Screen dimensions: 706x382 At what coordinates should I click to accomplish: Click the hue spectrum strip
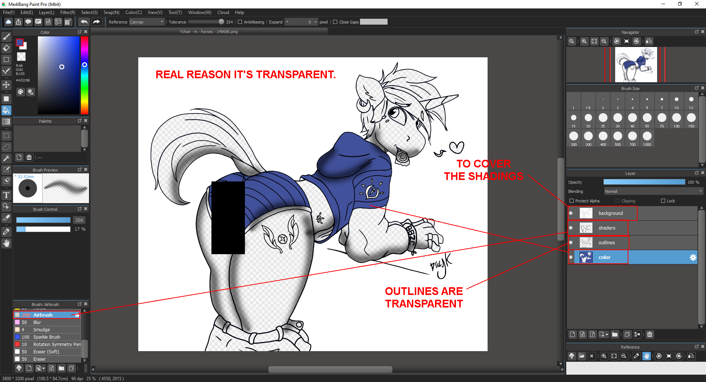click(x=85, y=75)
